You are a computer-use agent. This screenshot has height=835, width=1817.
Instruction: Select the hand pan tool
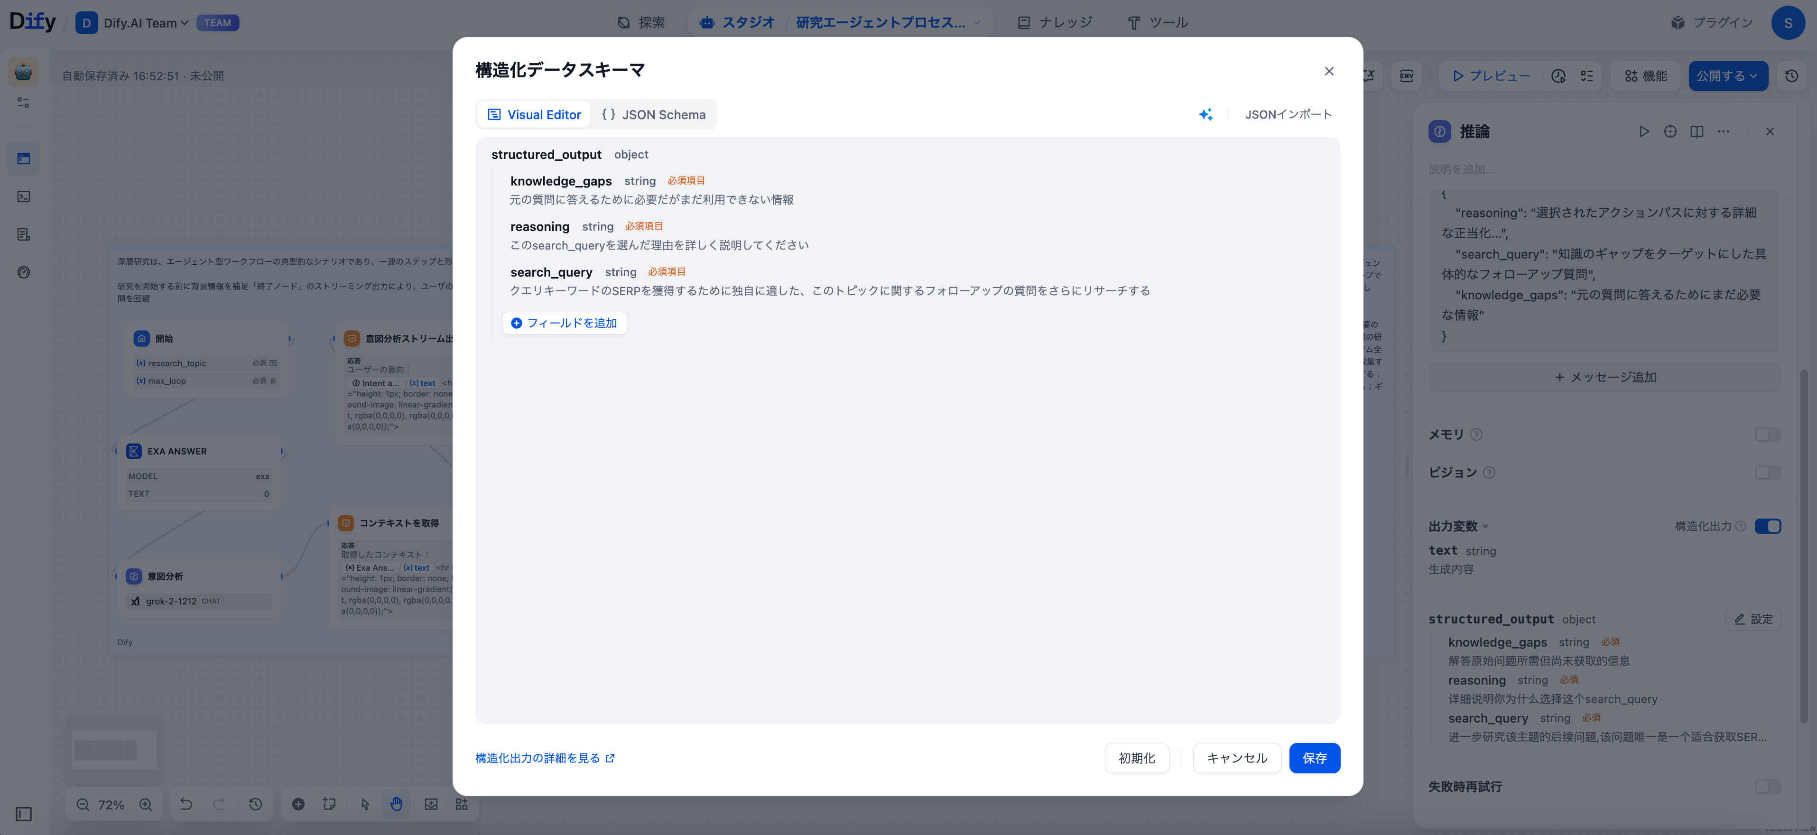coord(396,804)
